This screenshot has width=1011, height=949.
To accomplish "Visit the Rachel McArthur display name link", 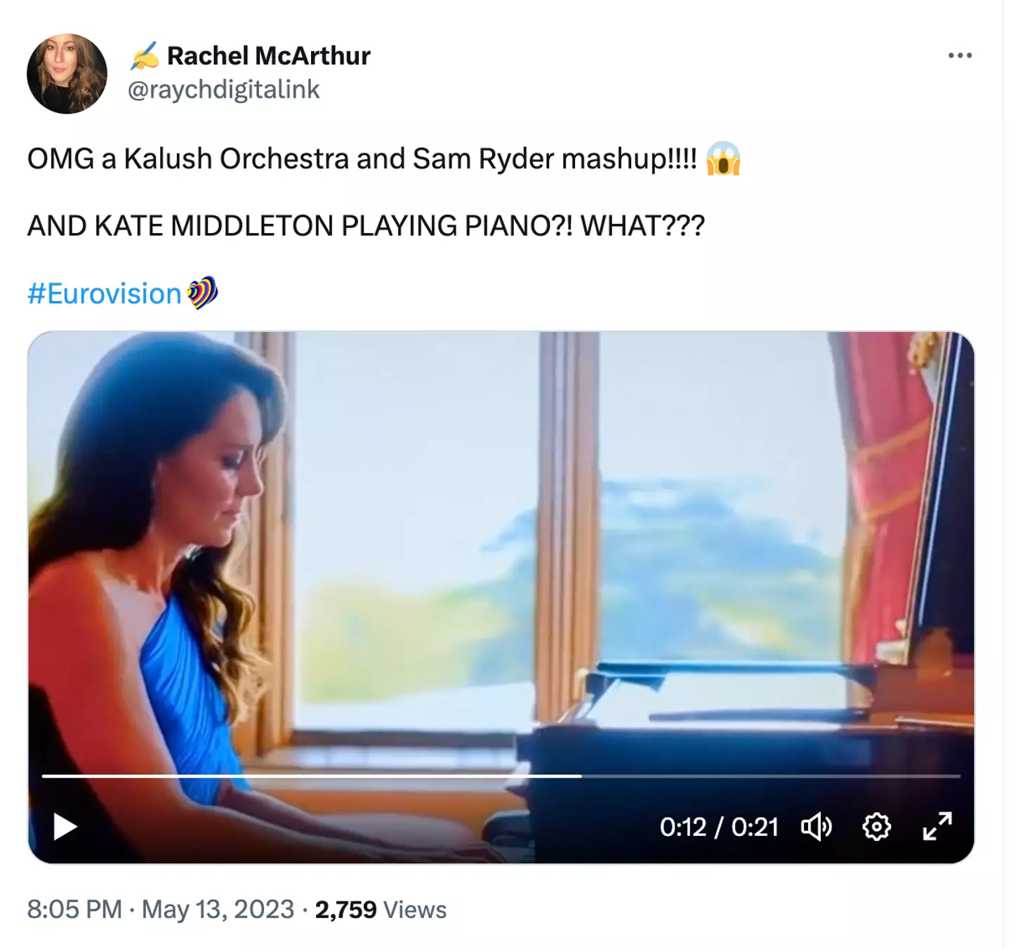I will coord(268,56).
